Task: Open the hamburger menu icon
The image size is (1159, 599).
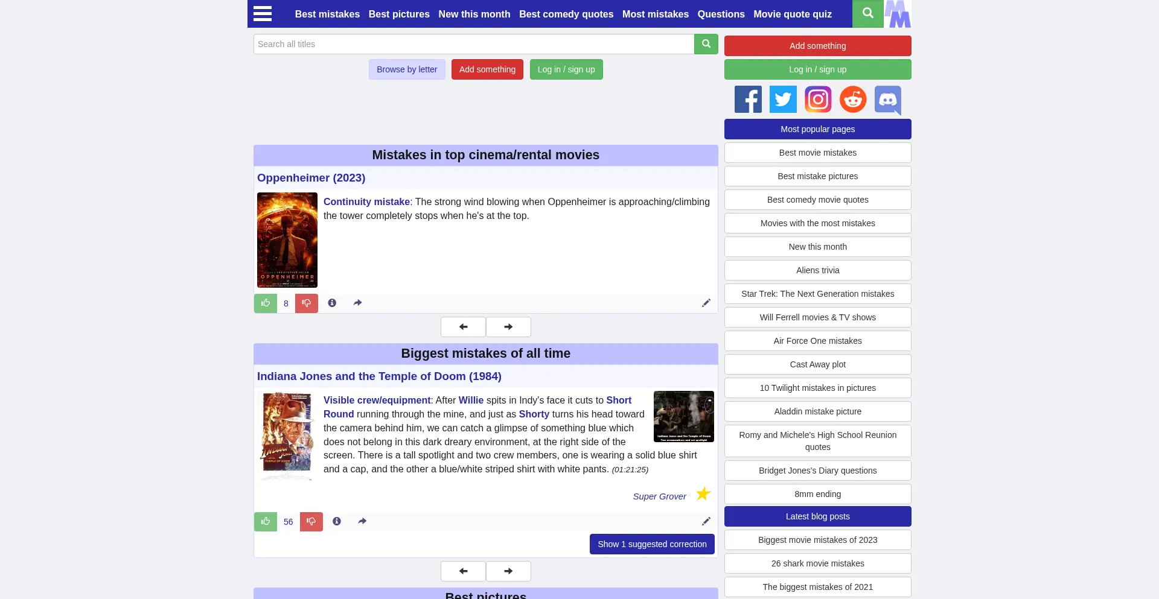Action: pos(263,13)
